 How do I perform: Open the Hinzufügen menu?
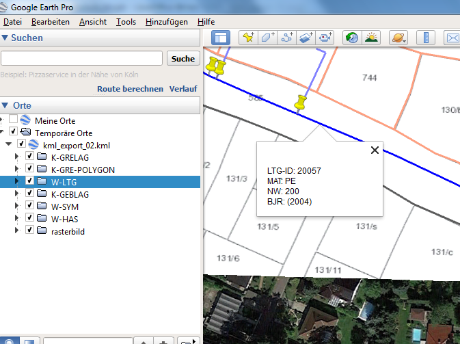click(x=166, y=22)
